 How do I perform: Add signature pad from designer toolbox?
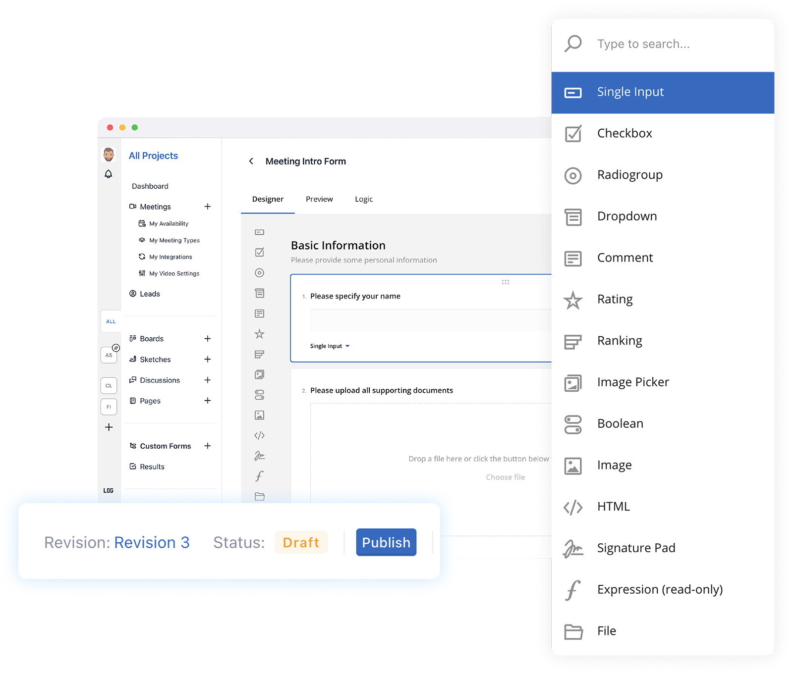[x=259, y=456]
